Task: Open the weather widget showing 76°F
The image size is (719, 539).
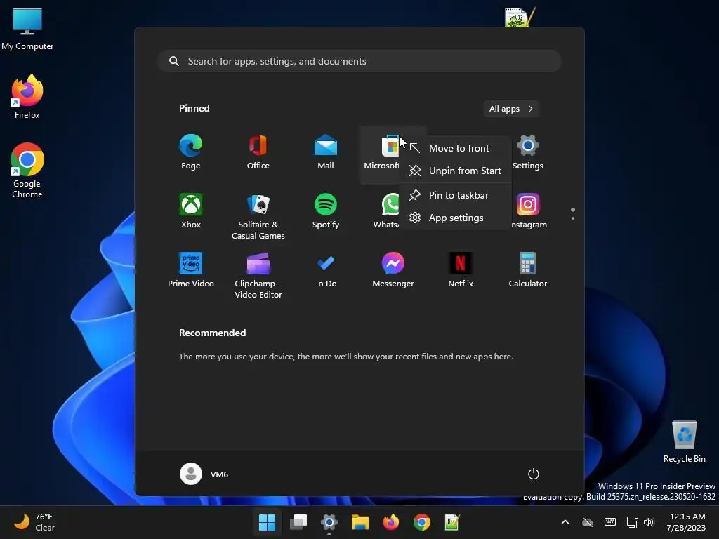Action: point(34,522)
